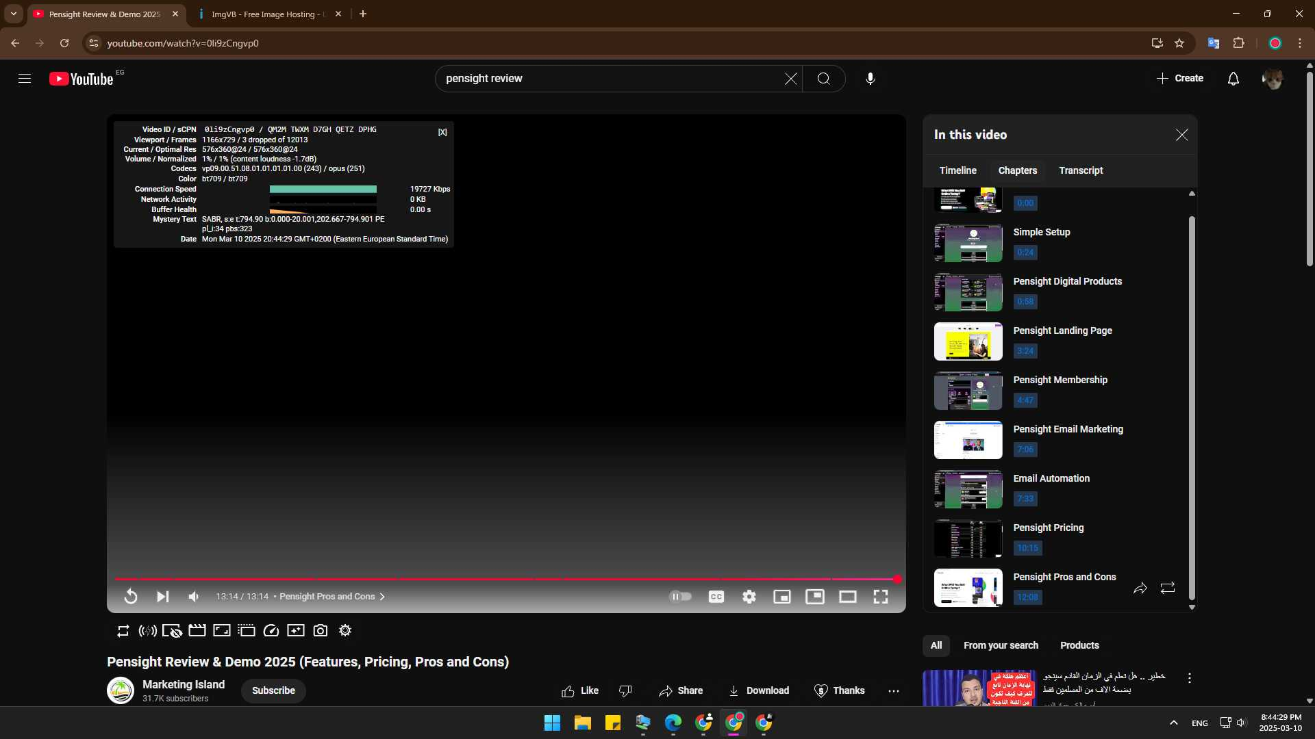Switch to the Chapters tab

tap(1018, 170)
